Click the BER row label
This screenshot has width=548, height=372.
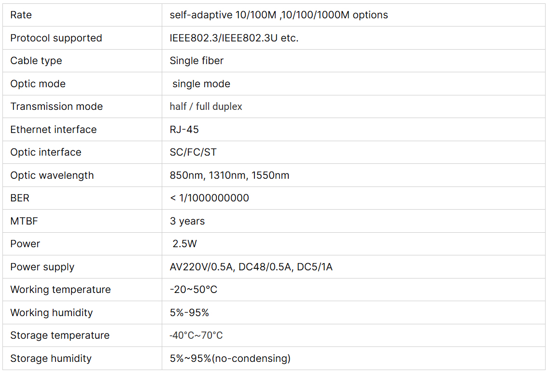pyautogui.click(x=20, y=198)
